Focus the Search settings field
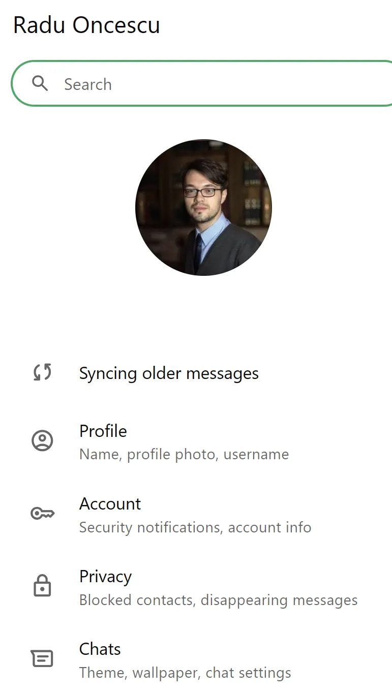 pos(202,83)
